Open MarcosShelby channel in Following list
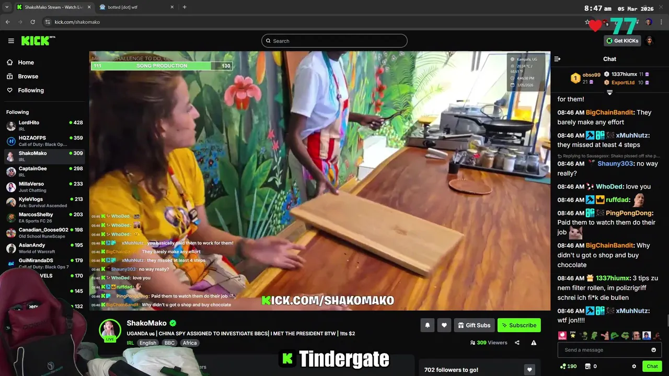 pos(44,217)
